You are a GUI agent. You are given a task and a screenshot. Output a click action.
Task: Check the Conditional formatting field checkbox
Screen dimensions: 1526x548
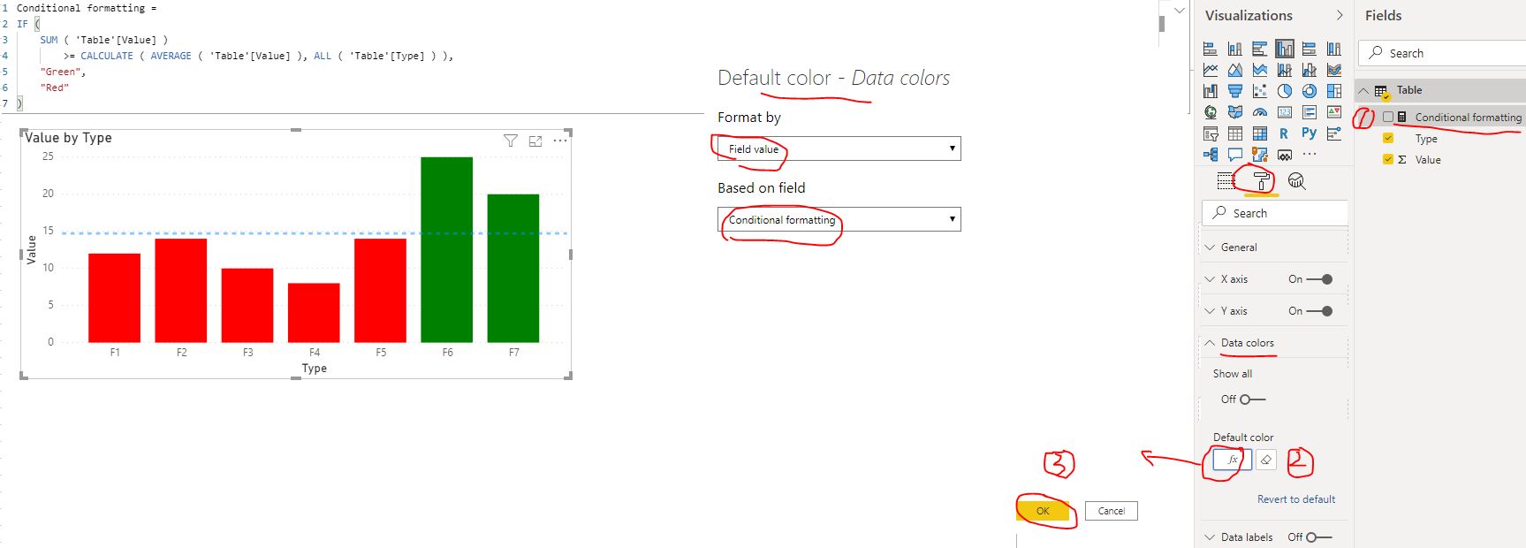click(1388, 117)
